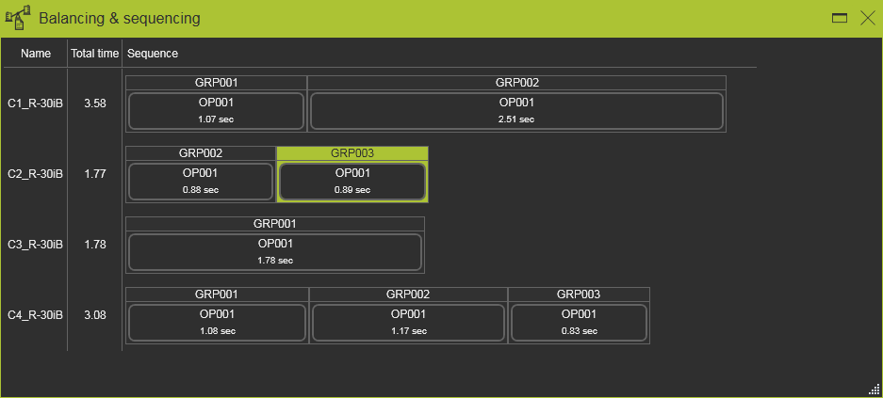Click total time value 3.08
This screenshot has height=398, width=883.
pos(94,315)
